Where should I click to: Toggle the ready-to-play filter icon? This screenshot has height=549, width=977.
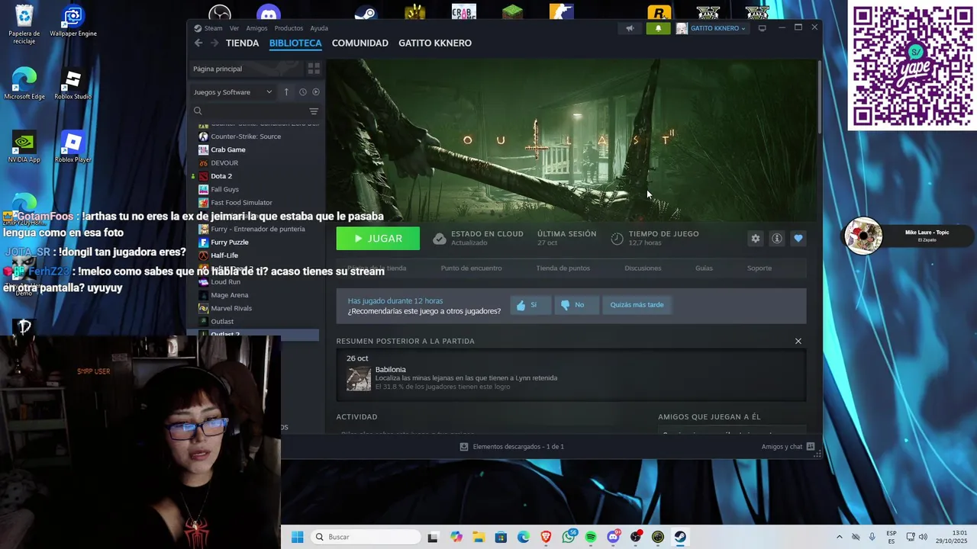[316, 91]
